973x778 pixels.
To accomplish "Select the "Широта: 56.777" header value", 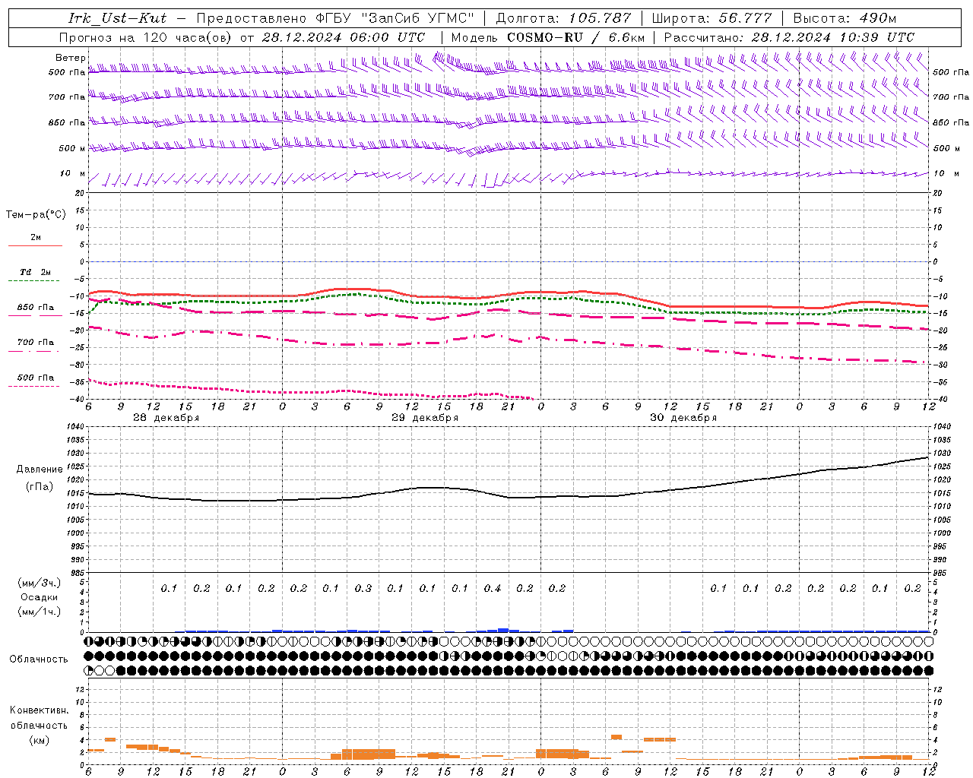I will pos(712,17).
